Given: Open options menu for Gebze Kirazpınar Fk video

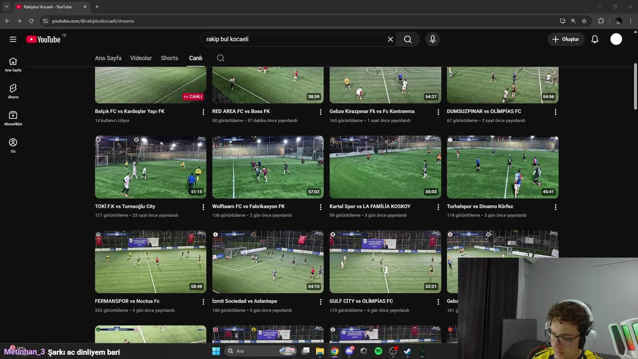Looking at the screenshot, I should (x=438, y=112).
